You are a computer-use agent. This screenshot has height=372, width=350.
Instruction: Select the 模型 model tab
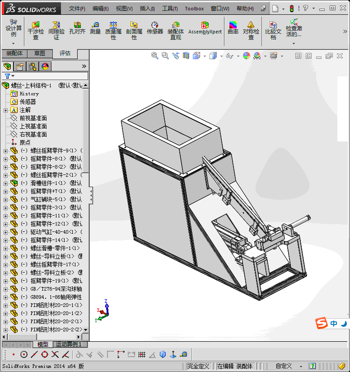(42, 344)
